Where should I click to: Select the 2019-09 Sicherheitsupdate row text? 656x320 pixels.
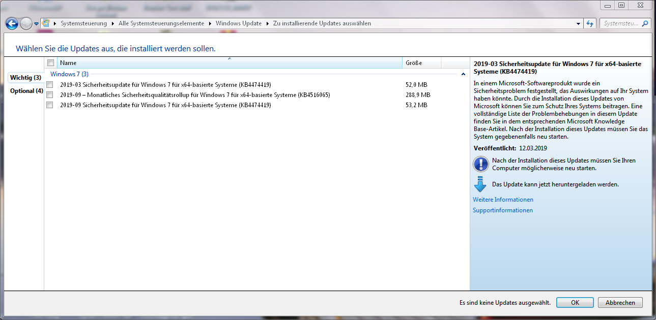[165, 105]
